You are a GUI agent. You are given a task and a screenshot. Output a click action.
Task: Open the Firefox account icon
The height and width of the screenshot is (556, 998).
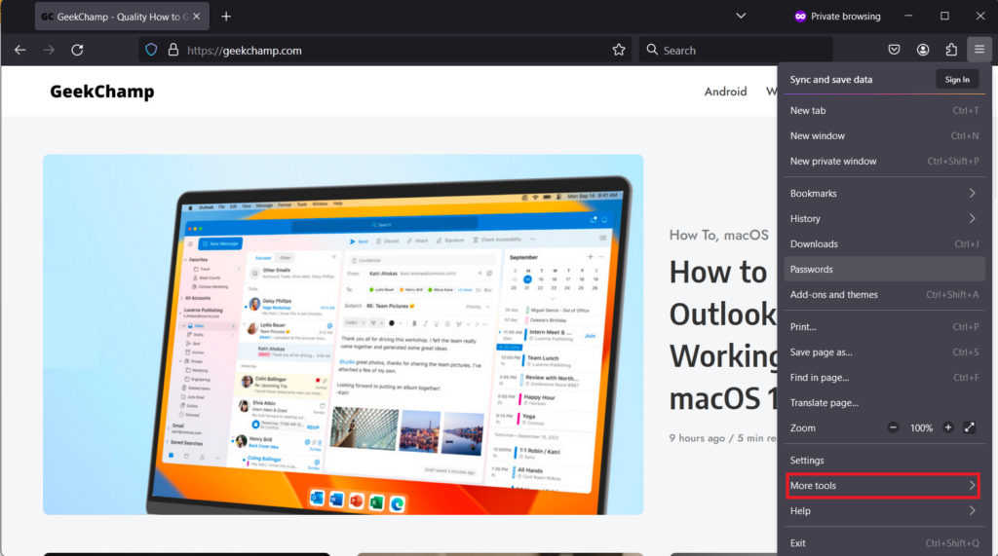click(923, 50)
